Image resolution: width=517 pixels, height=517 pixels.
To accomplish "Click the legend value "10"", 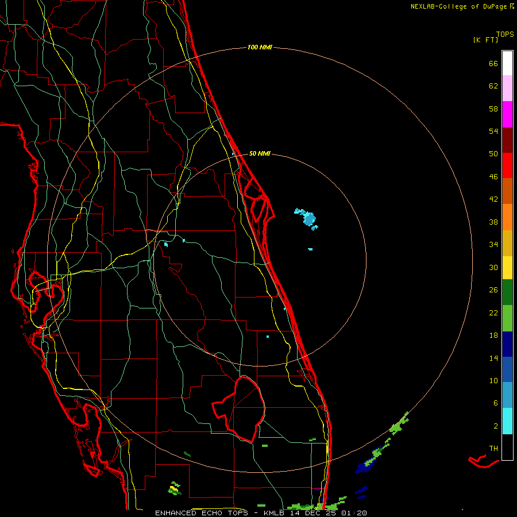I will (493, 380).
